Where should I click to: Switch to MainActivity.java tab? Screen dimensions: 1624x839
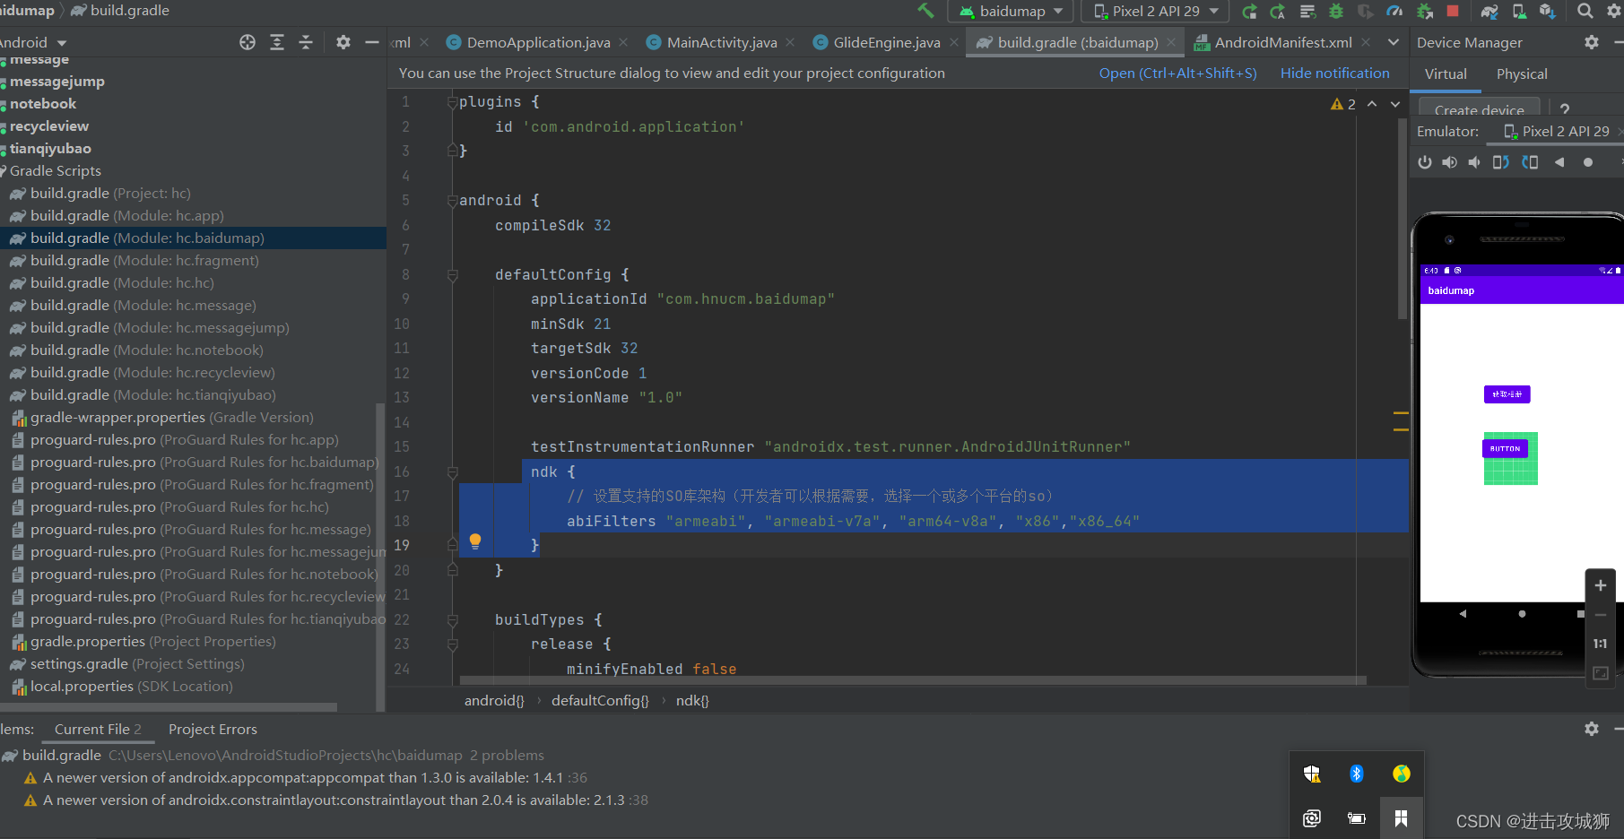coord(722,42)
